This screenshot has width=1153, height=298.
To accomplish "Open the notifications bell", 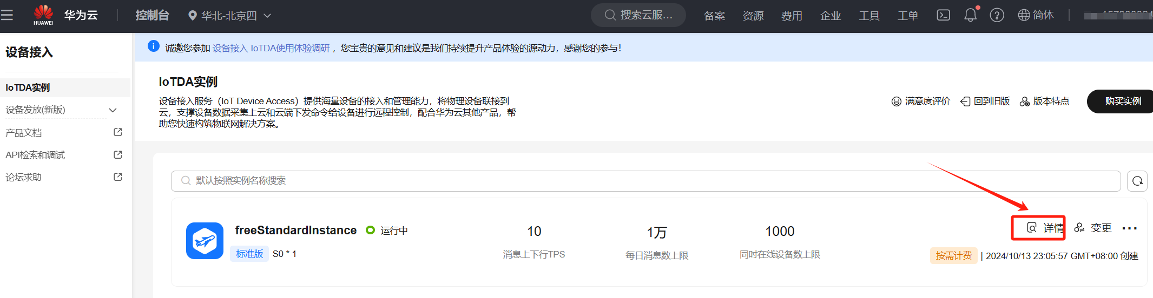I will click(971, 15).
